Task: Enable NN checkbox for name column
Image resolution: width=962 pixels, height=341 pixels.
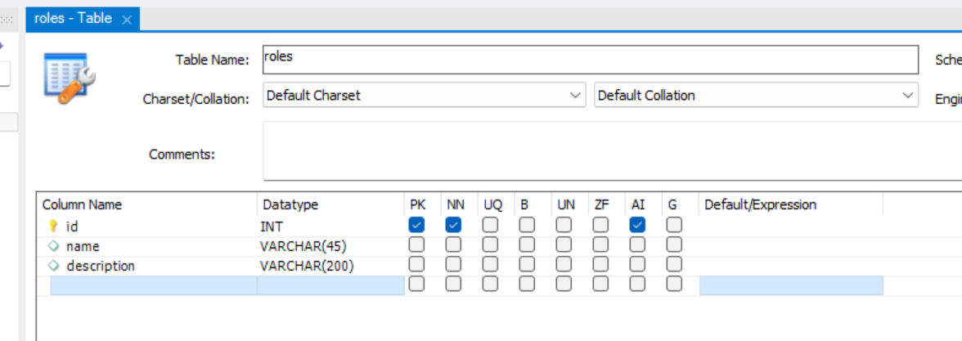Action: tap(454, 245)
